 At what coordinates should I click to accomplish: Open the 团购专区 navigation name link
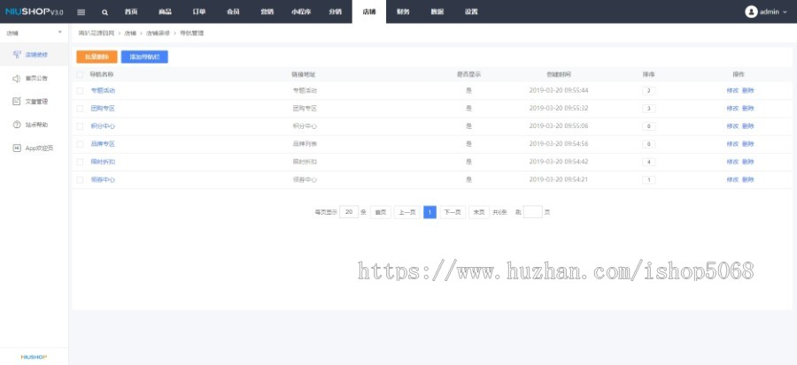(x=104, y=109)
